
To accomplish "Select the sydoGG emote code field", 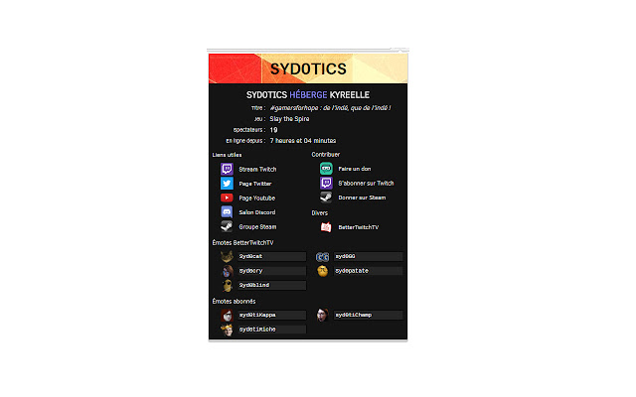I will point(368,256).
